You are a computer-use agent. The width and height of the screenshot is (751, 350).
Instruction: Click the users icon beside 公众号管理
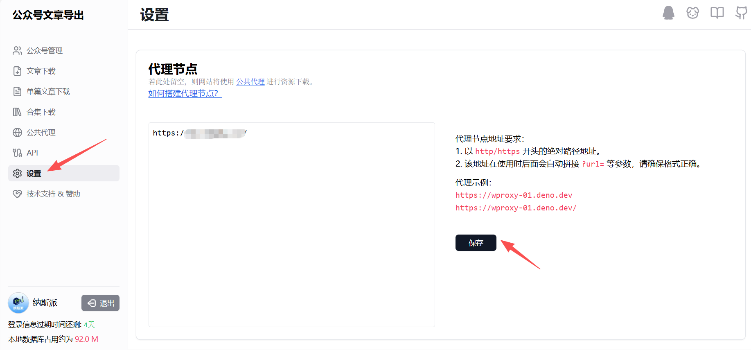click(x=17, y=50)
